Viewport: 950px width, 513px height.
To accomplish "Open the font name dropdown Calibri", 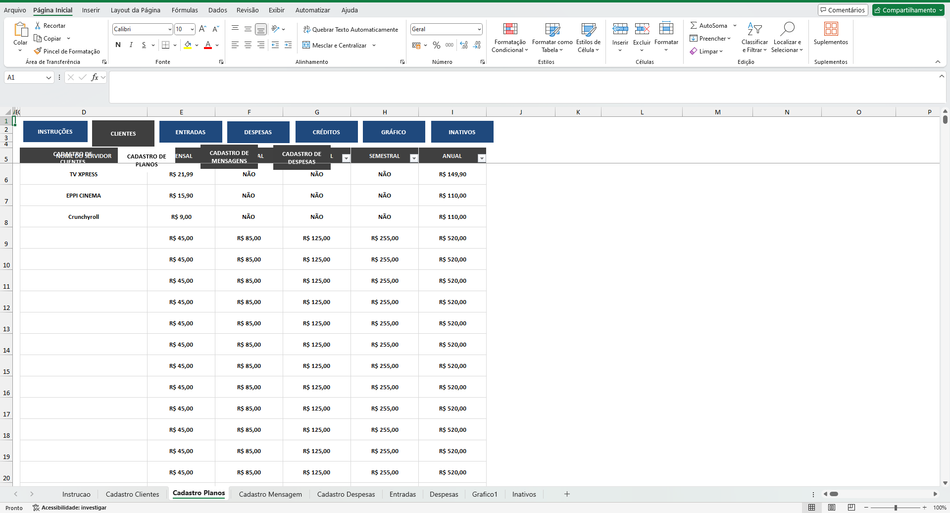I will [x=170, y=29].
